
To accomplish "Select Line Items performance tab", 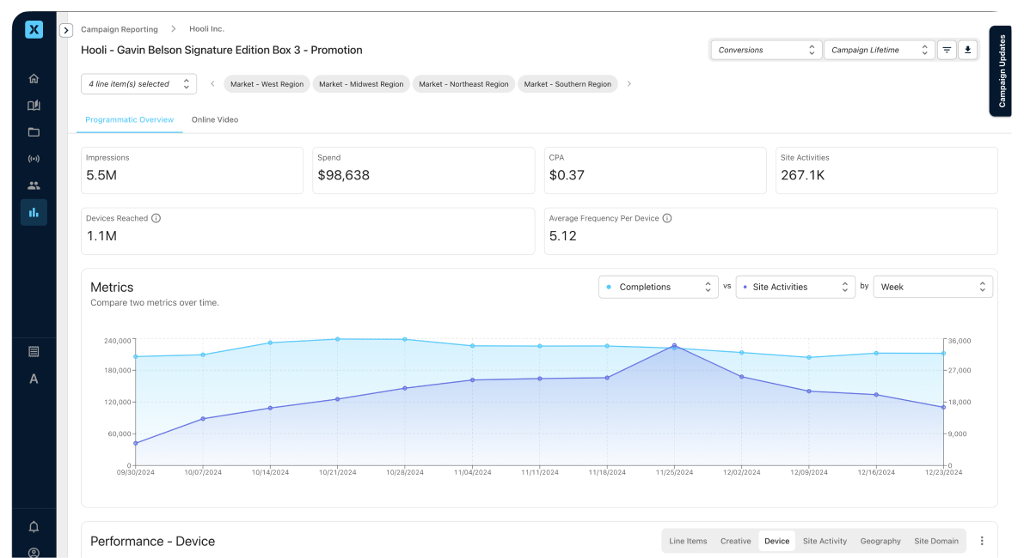I will coord(688,541).
